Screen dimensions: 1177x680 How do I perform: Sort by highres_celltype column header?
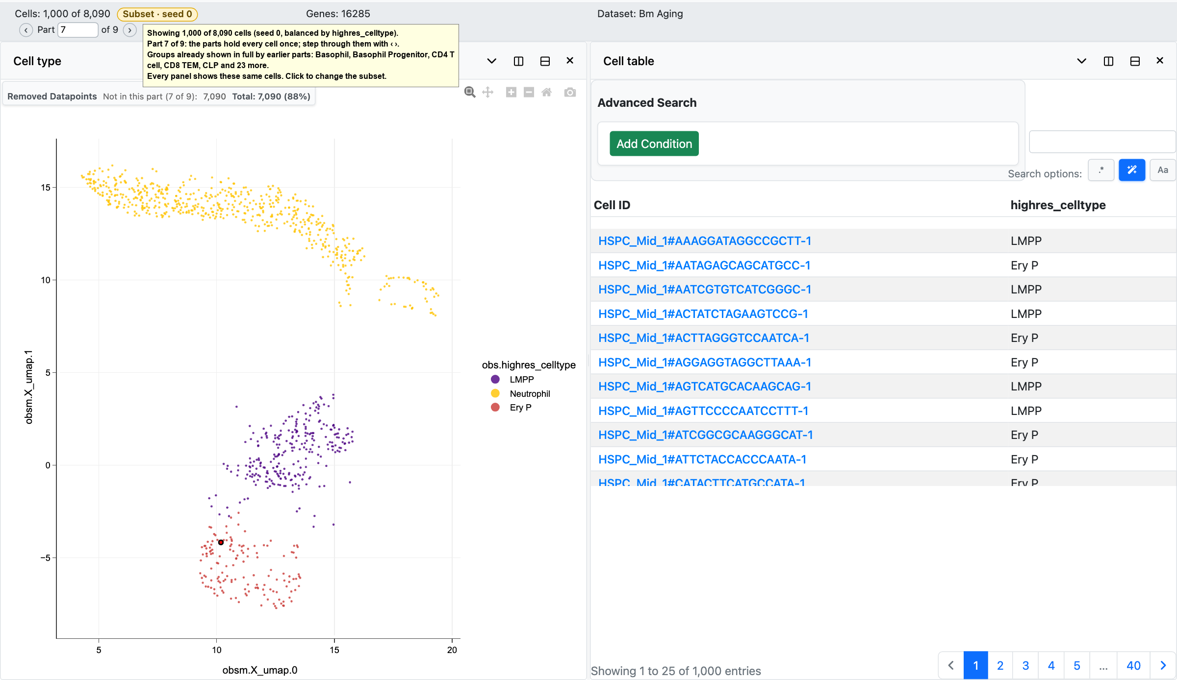coord(1058,205)
